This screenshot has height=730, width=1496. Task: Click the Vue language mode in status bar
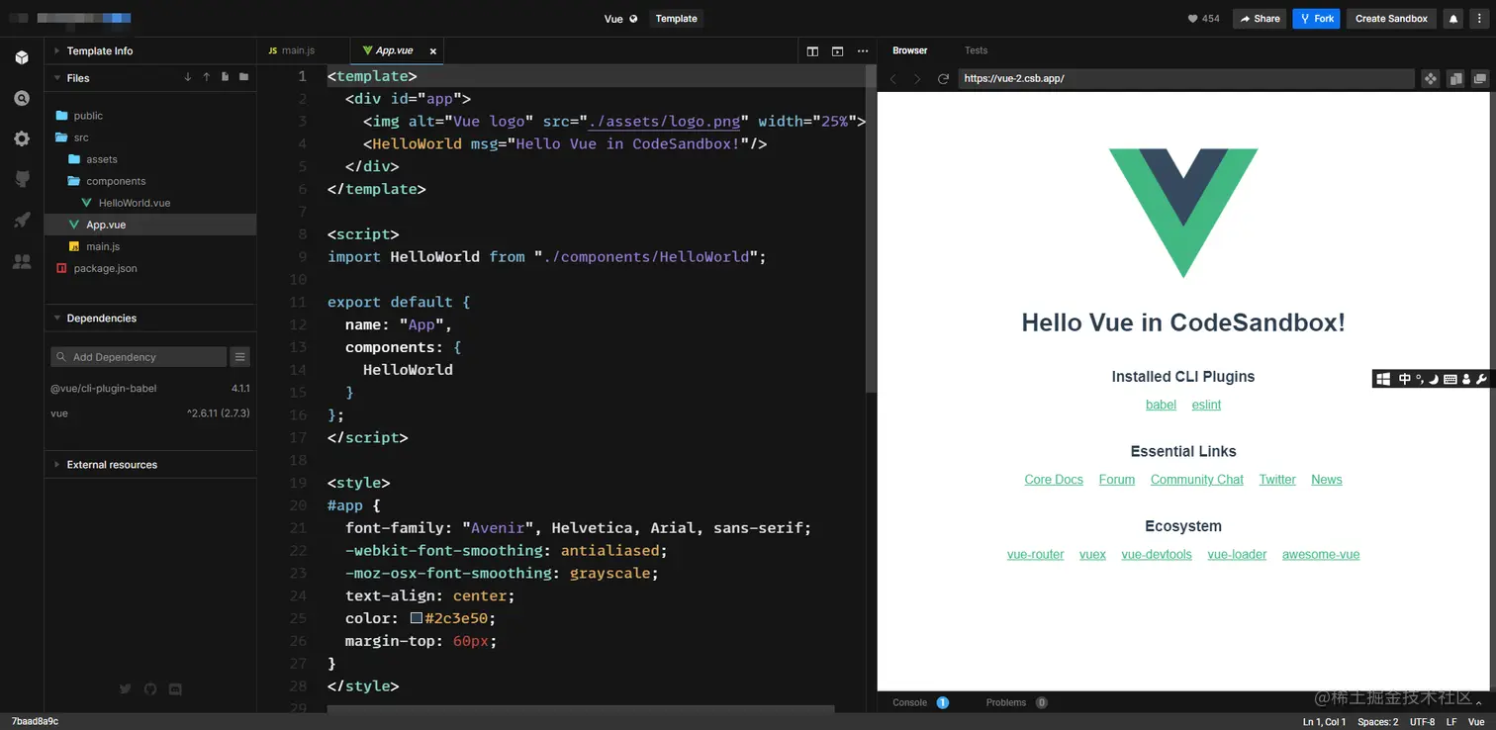pyautogui.click(x=1476, y=722)
